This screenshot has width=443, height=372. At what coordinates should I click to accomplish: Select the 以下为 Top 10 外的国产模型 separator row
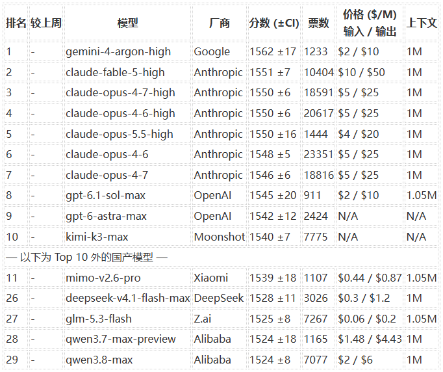point(221,258)
